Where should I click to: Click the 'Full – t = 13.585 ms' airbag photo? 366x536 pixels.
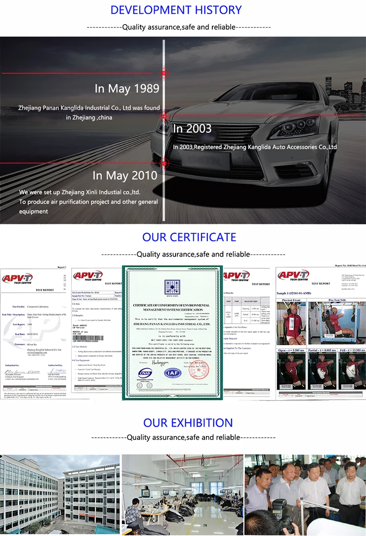[352, 371]
